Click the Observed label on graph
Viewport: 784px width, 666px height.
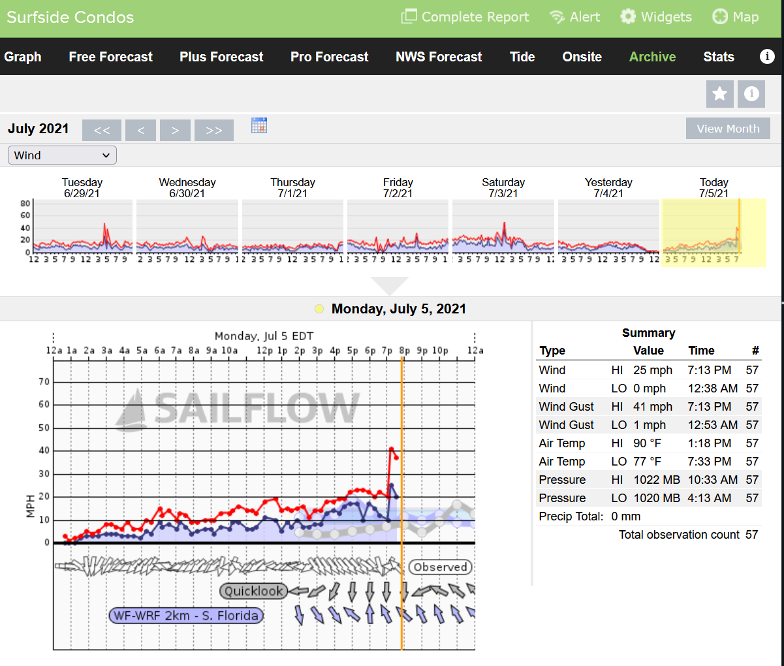tap(441, 567)
